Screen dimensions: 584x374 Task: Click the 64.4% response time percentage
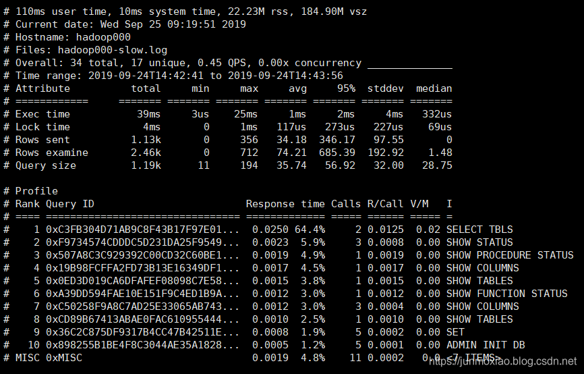310,230
